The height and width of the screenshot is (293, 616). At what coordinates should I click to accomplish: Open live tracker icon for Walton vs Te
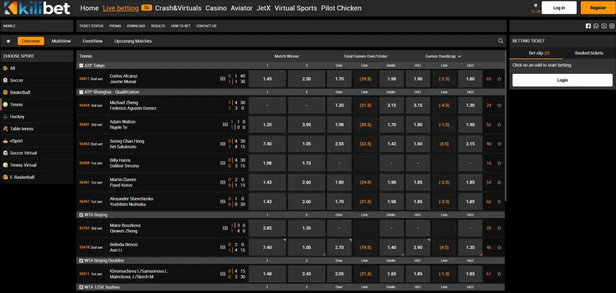coord(225,124)
